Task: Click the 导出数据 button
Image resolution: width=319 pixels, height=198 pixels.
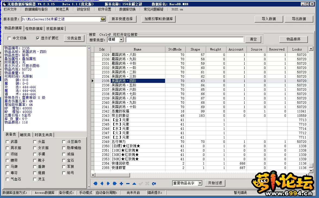Action: point(299,19)
